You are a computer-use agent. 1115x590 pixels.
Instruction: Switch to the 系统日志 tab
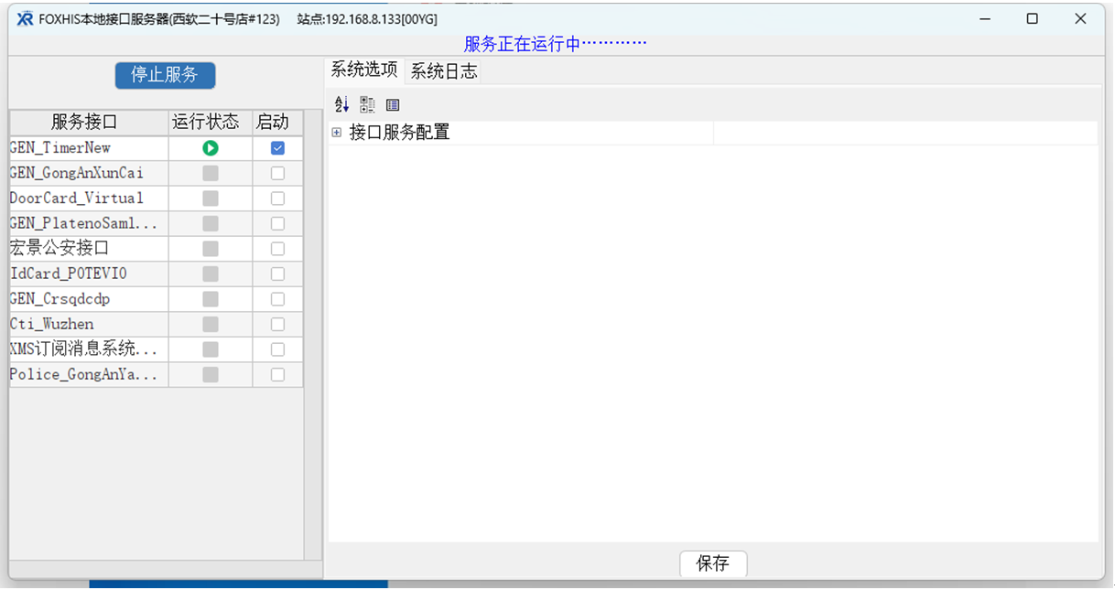[443, 70]
